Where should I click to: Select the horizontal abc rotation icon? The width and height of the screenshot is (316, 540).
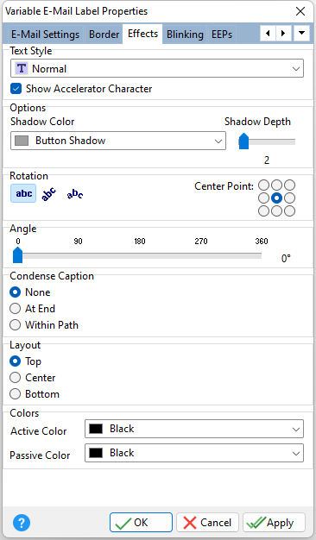(23, 193)
